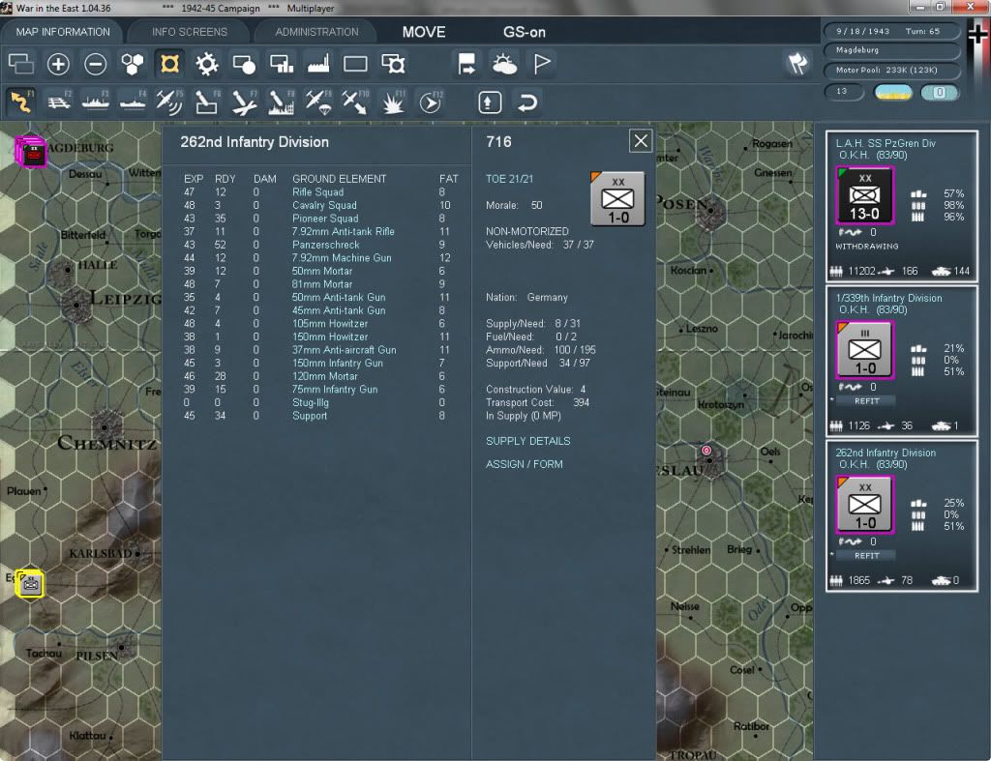Click the Breslau city marker on map
Viewport: 991px width, 761px height.
coord(706,451)
